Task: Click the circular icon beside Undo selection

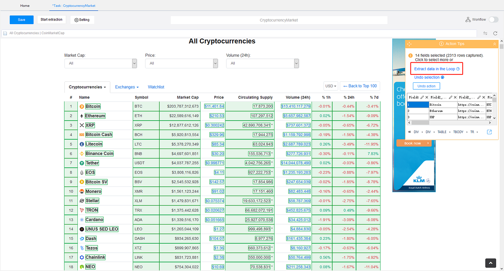Action: pos(442,77)
